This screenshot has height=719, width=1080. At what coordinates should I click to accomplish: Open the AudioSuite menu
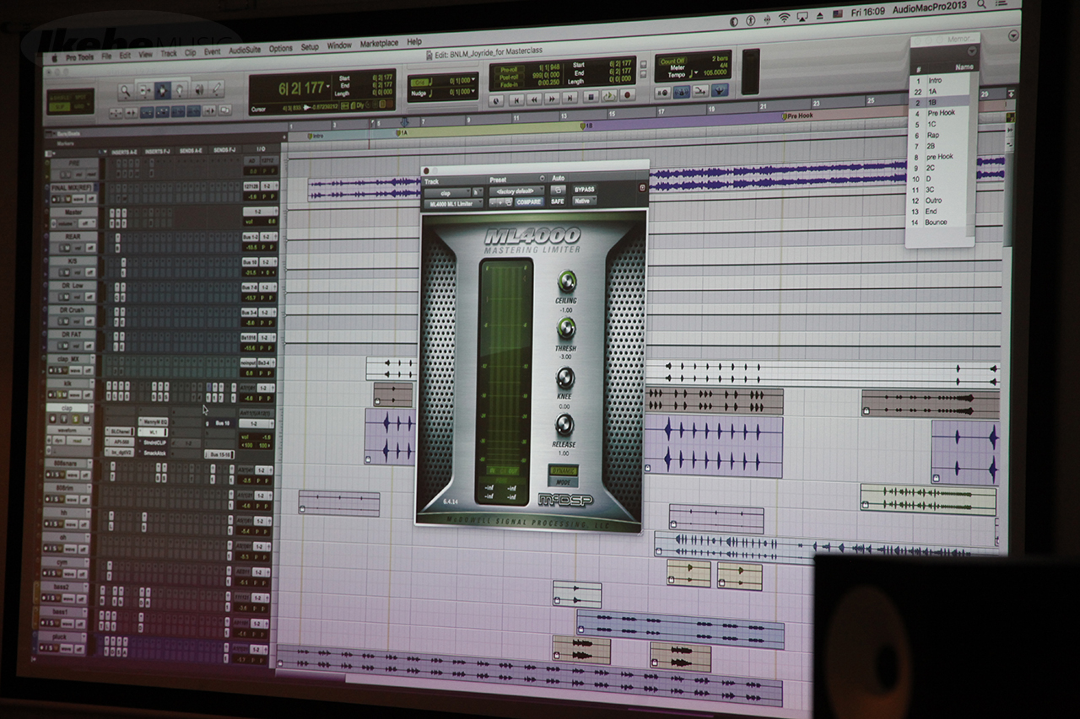click(245, 49)
